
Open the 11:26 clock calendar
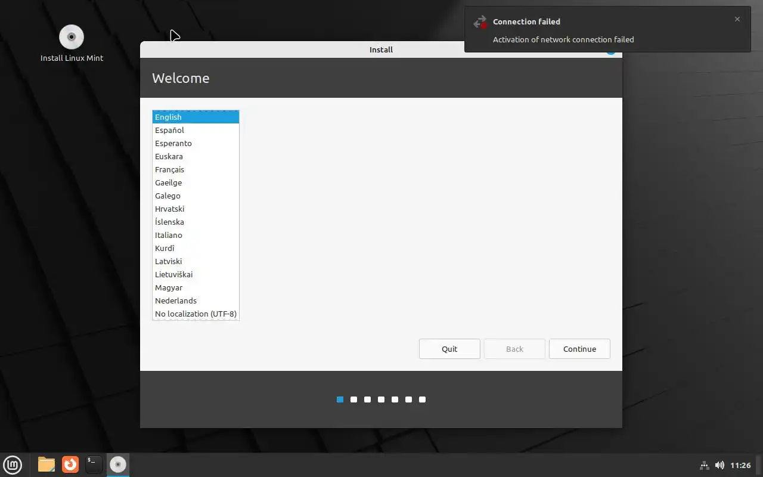[x=740, y=465]
